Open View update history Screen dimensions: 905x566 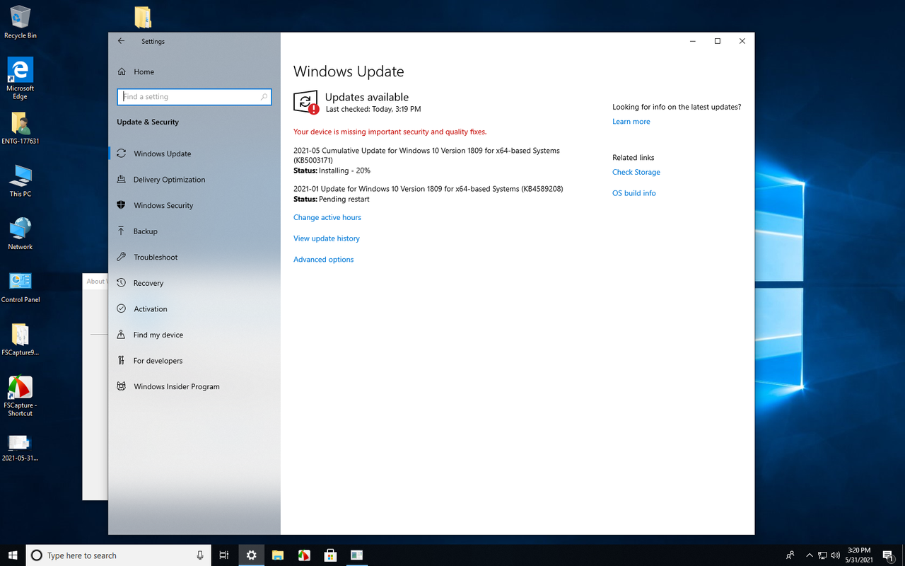pyautogui.click(x=327, y=238)
